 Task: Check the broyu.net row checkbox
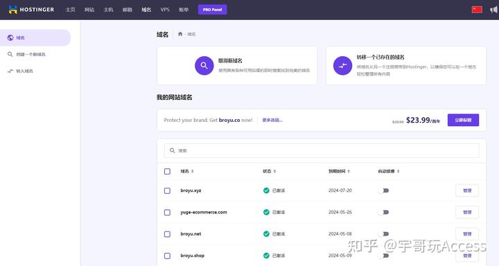167,234
